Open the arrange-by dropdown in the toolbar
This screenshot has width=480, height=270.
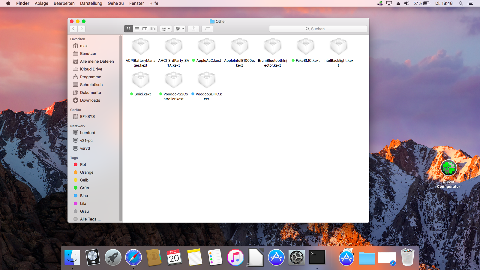(x=166, y=29)
